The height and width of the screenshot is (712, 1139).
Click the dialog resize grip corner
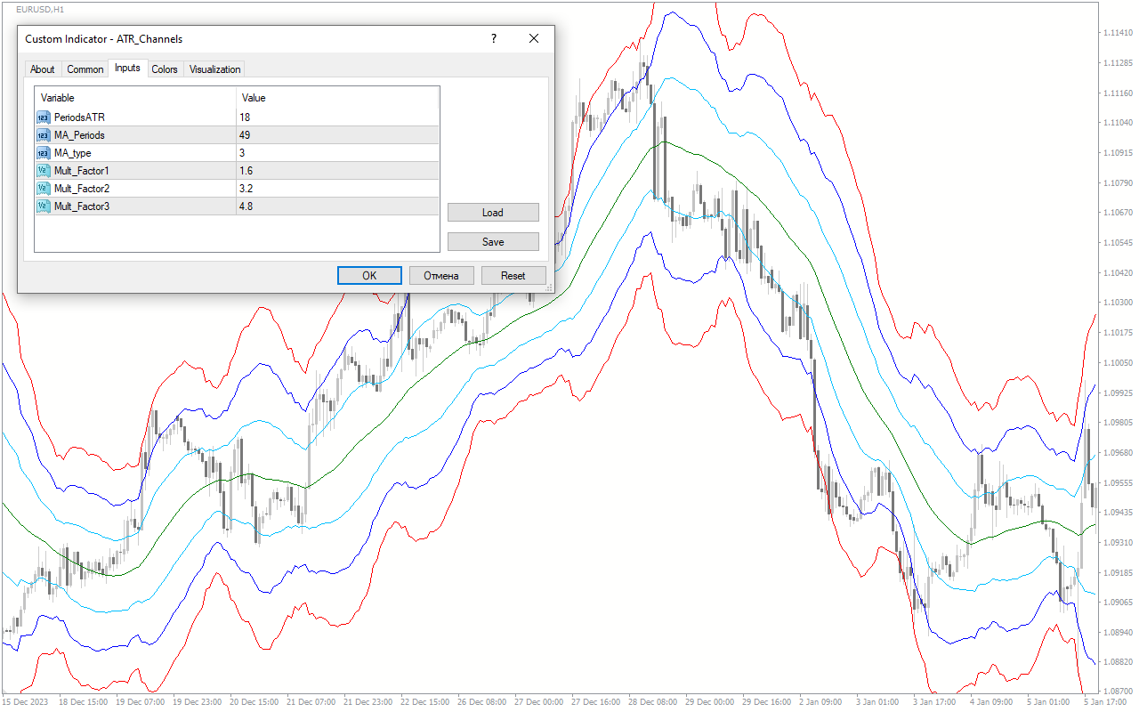point(549,287)
